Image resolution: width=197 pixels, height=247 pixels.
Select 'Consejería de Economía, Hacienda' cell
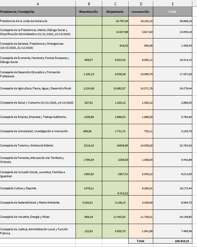click(x=38, y=60)
